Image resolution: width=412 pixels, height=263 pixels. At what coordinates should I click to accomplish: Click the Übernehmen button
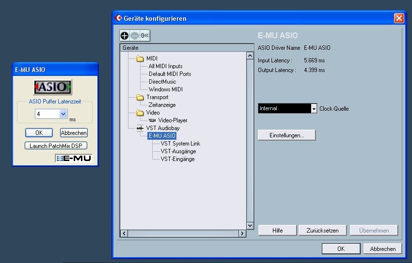coord(374,230)
